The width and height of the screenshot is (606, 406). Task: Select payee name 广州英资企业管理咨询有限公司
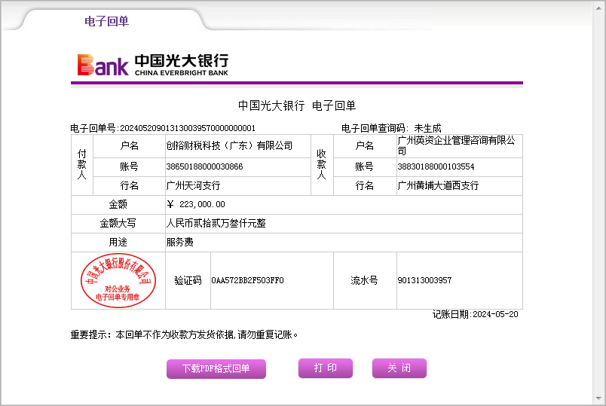click(x=457, y=145)
